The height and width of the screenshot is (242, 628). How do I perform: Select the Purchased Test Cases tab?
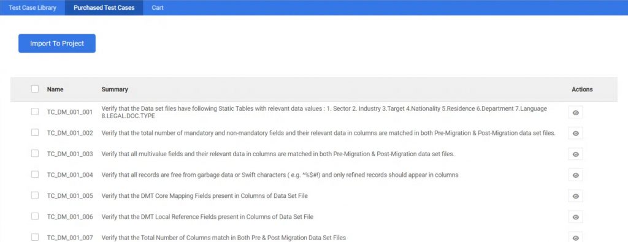[104, 7]
